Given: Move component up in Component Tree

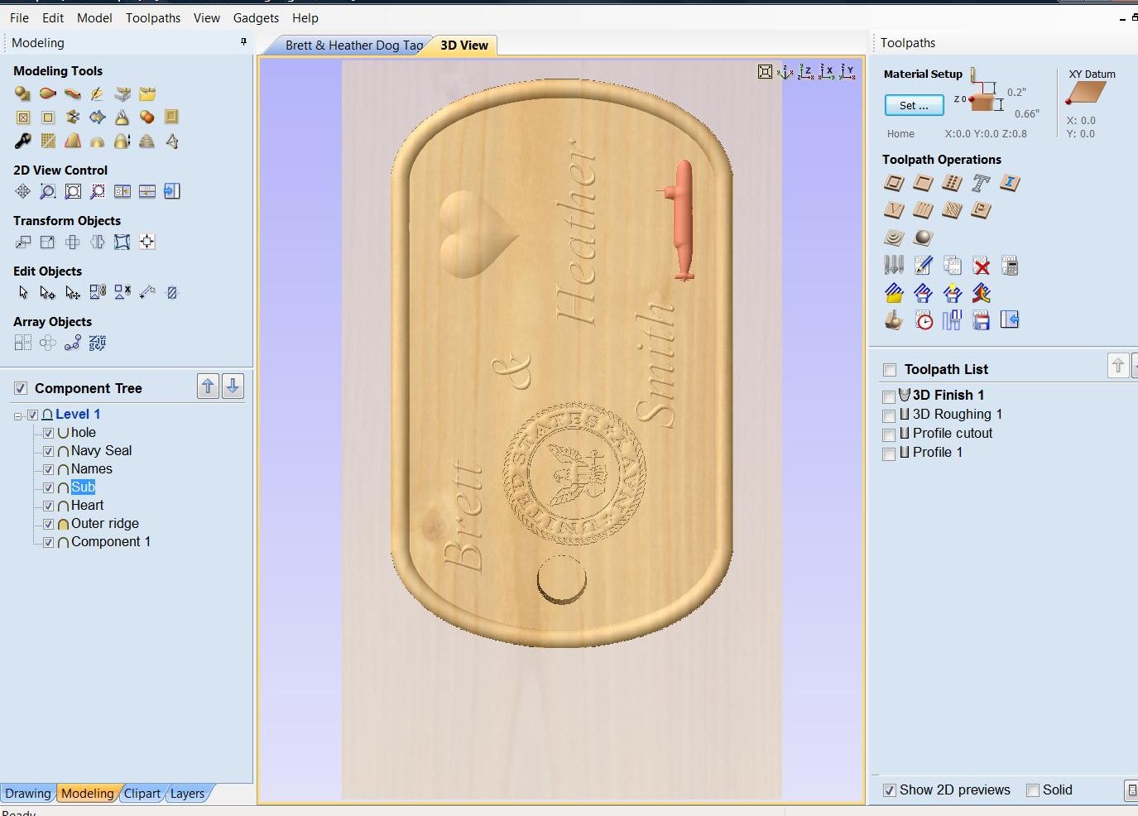Looking at the screenshot, I should [208, 386].
